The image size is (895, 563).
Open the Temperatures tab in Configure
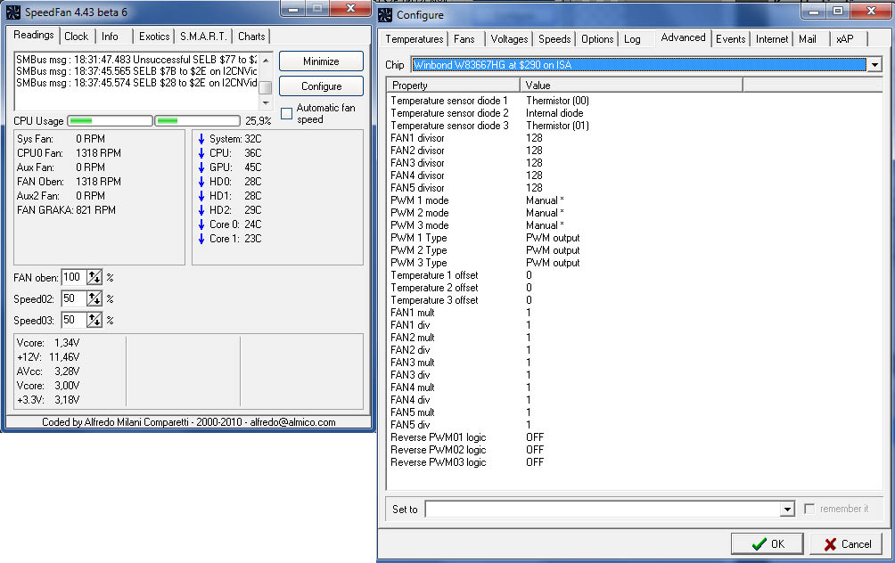pyautogui.click(x=414, y=39)
